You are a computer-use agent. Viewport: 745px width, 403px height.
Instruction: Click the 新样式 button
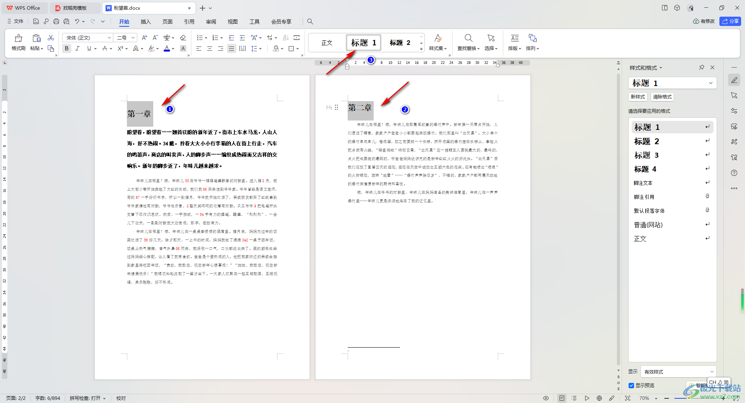pyautogui.click(x=638, y=96)
